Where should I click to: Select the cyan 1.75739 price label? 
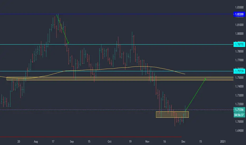point(239,71)
